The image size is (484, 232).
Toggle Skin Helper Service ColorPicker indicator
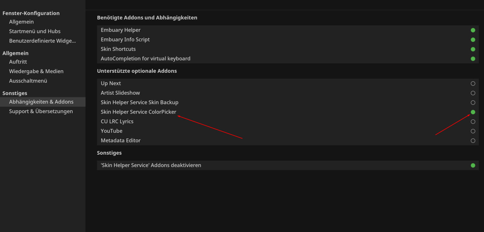pyautogui.click(x=473, y=112)
